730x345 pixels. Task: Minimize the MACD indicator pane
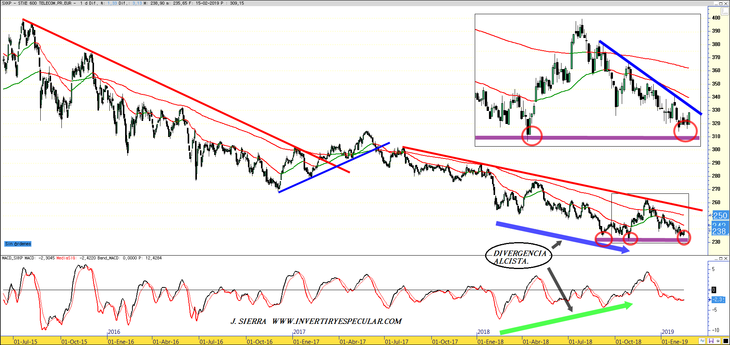716,258
